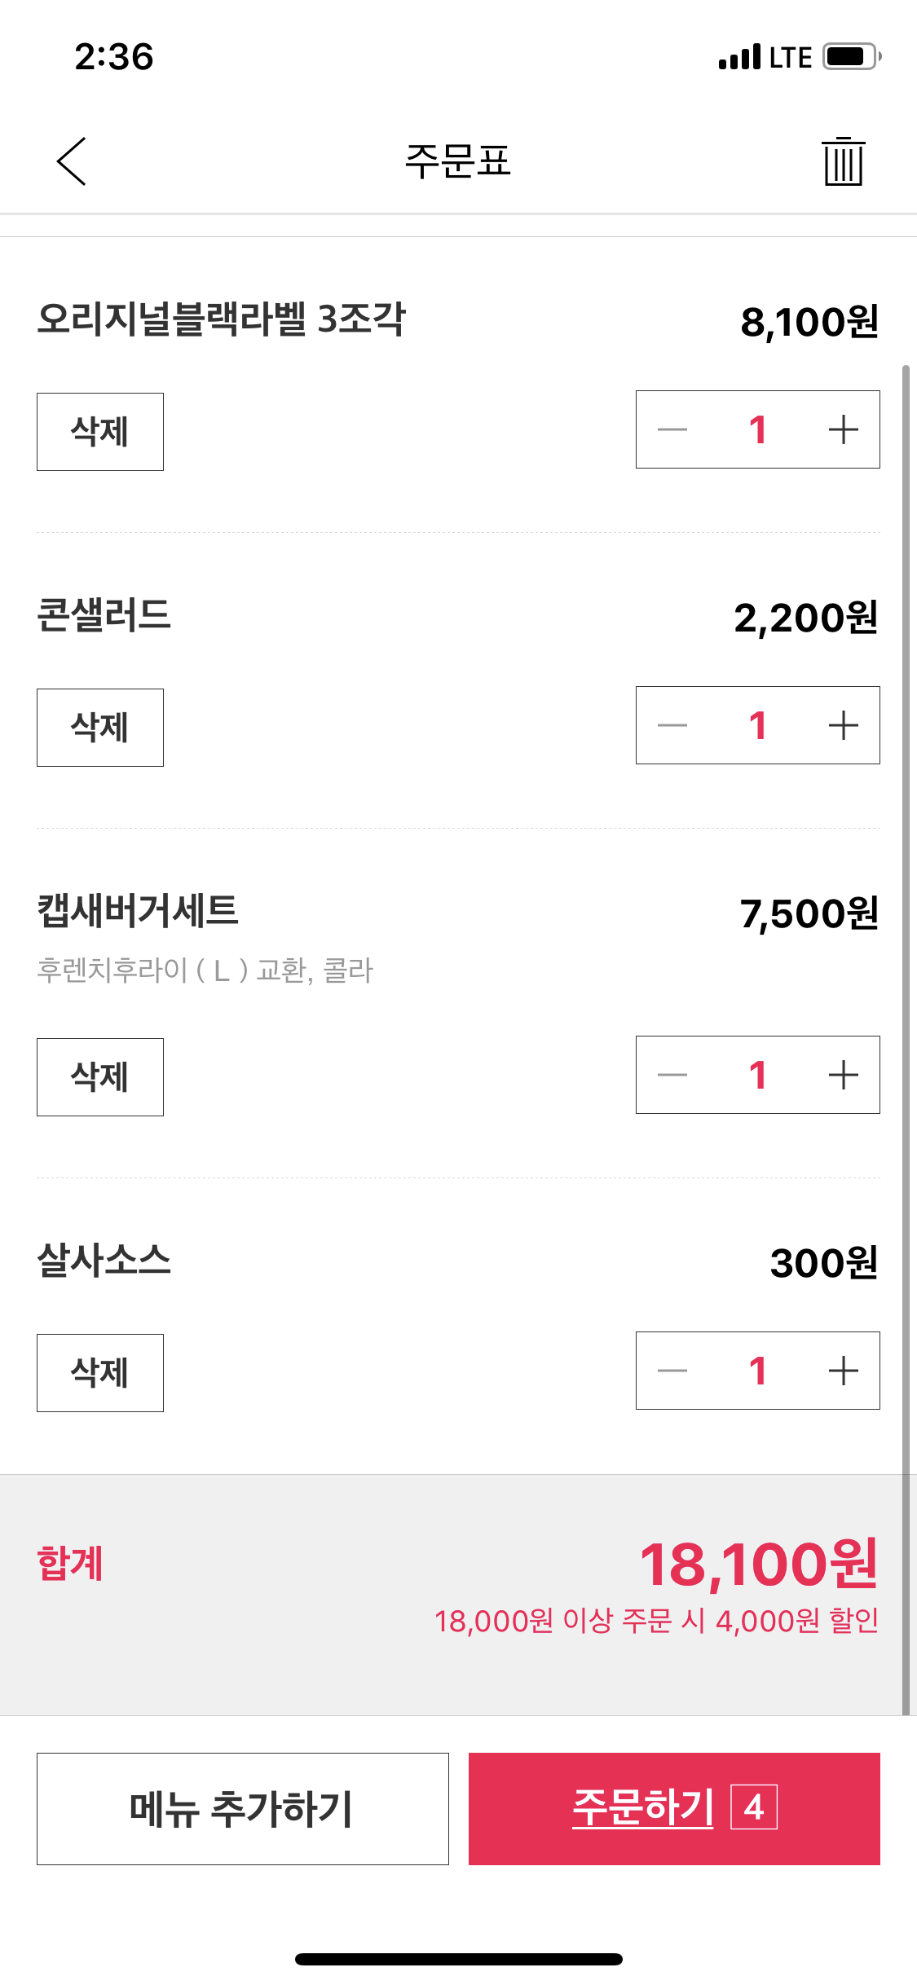Increase 캡새버거세트 quantity with plus icon
This screenshot has height=1985, width=917.
point(843,1075)
